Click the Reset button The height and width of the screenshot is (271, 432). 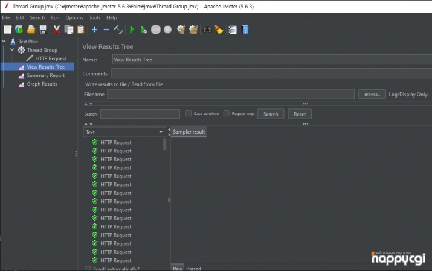point(300,114)
